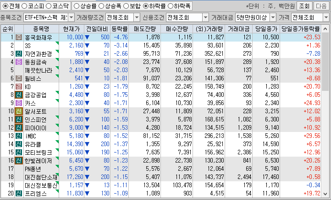This screenshot has width=331, height=200.
Task: Click the down arrow in 대진첨단소재 row
Action: tap(87, 177)
